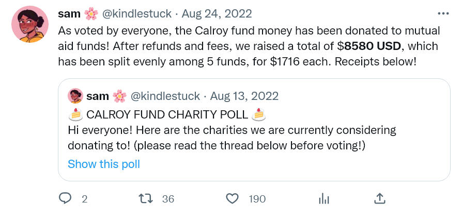
Task: Open the @kindlestuck handle in quoted tweet
Action: [x=165, y=96]
